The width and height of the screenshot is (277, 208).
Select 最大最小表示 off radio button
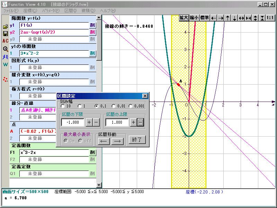pyautogui.click(x=80, y=141)
